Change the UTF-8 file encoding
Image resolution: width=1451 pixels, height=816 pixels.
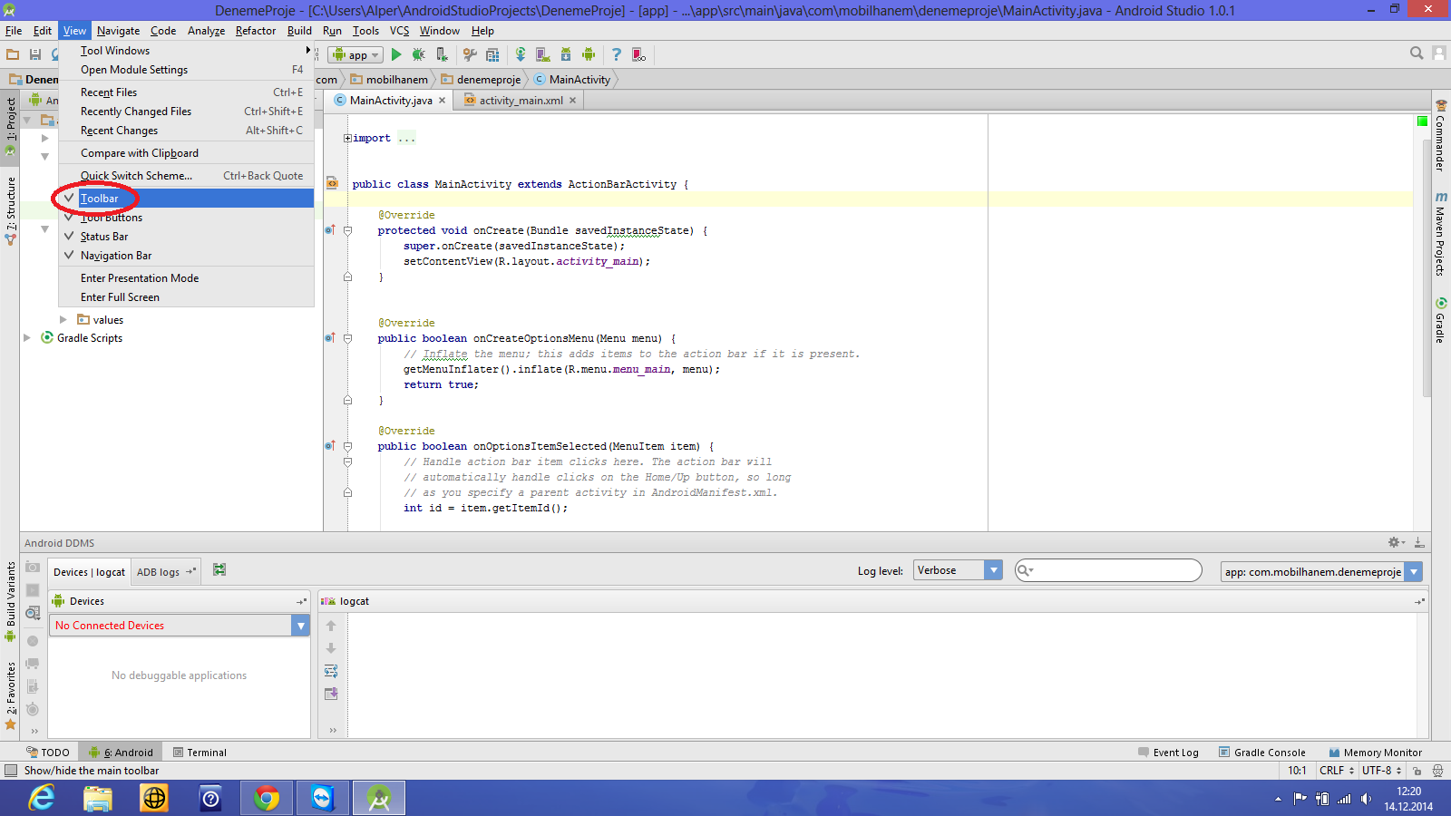(x=1382, y=771)
